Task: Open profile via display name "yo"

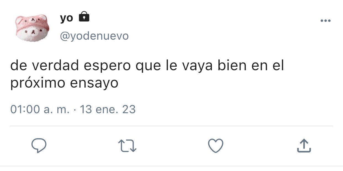Action: coord(66,18)
